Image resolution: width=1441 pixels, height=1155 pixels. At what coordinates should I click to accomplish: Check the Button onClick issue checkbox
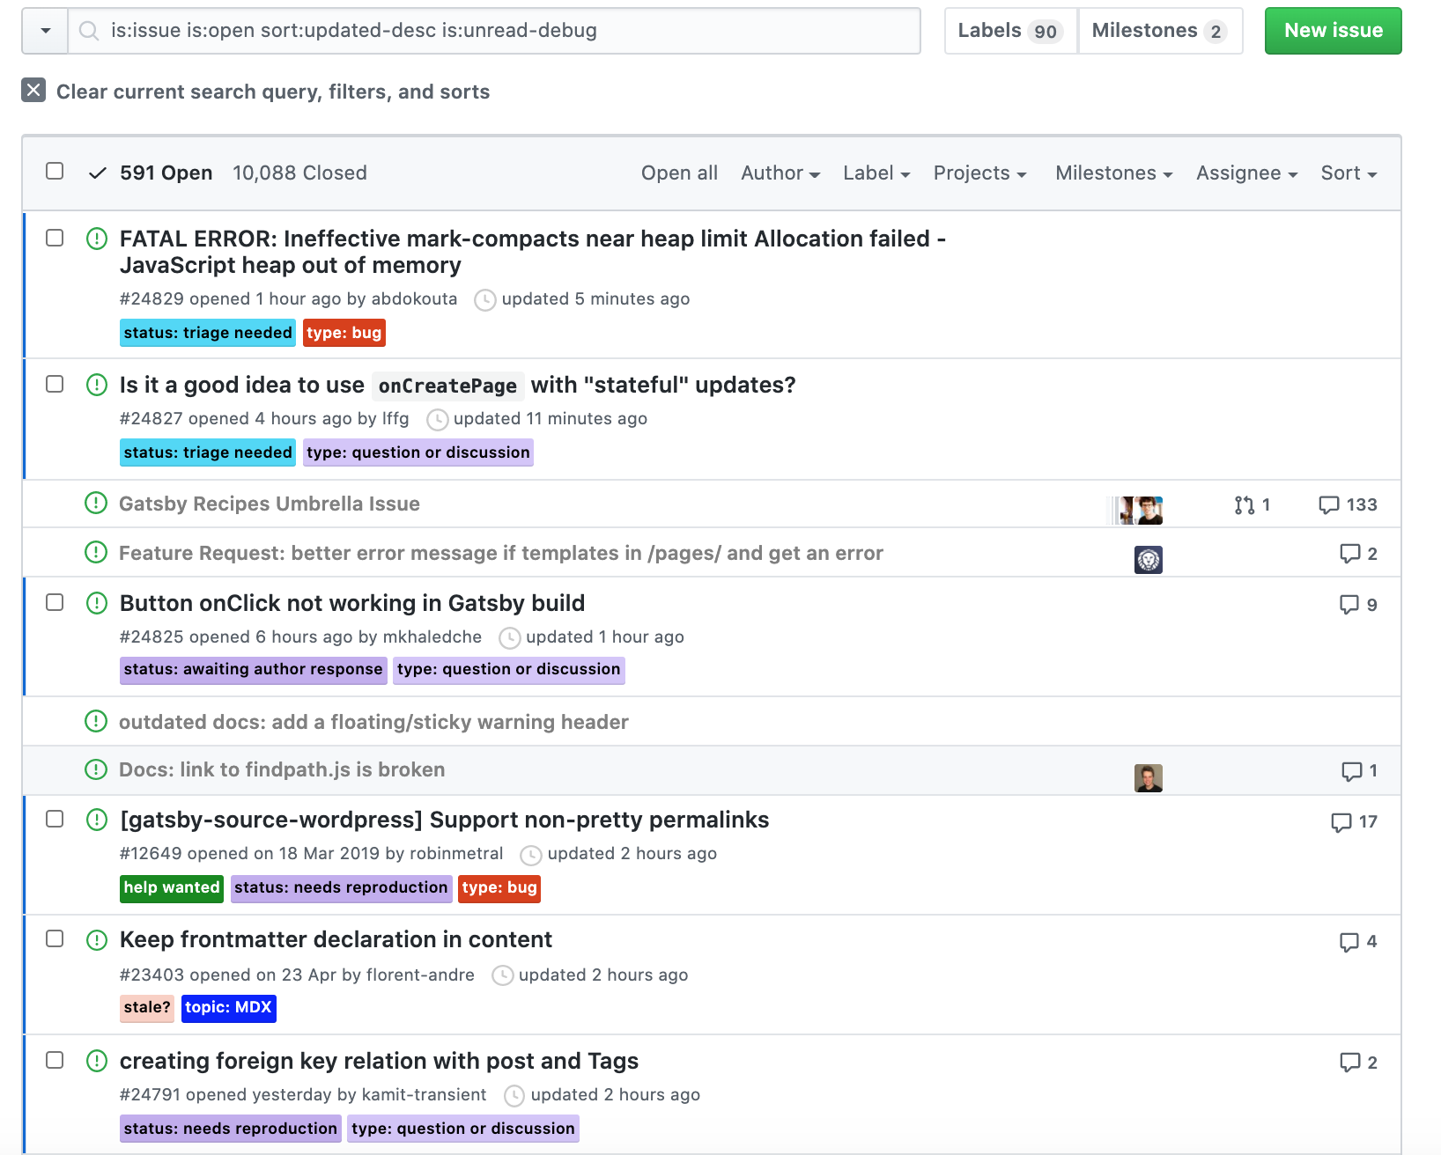pos(55,602)
